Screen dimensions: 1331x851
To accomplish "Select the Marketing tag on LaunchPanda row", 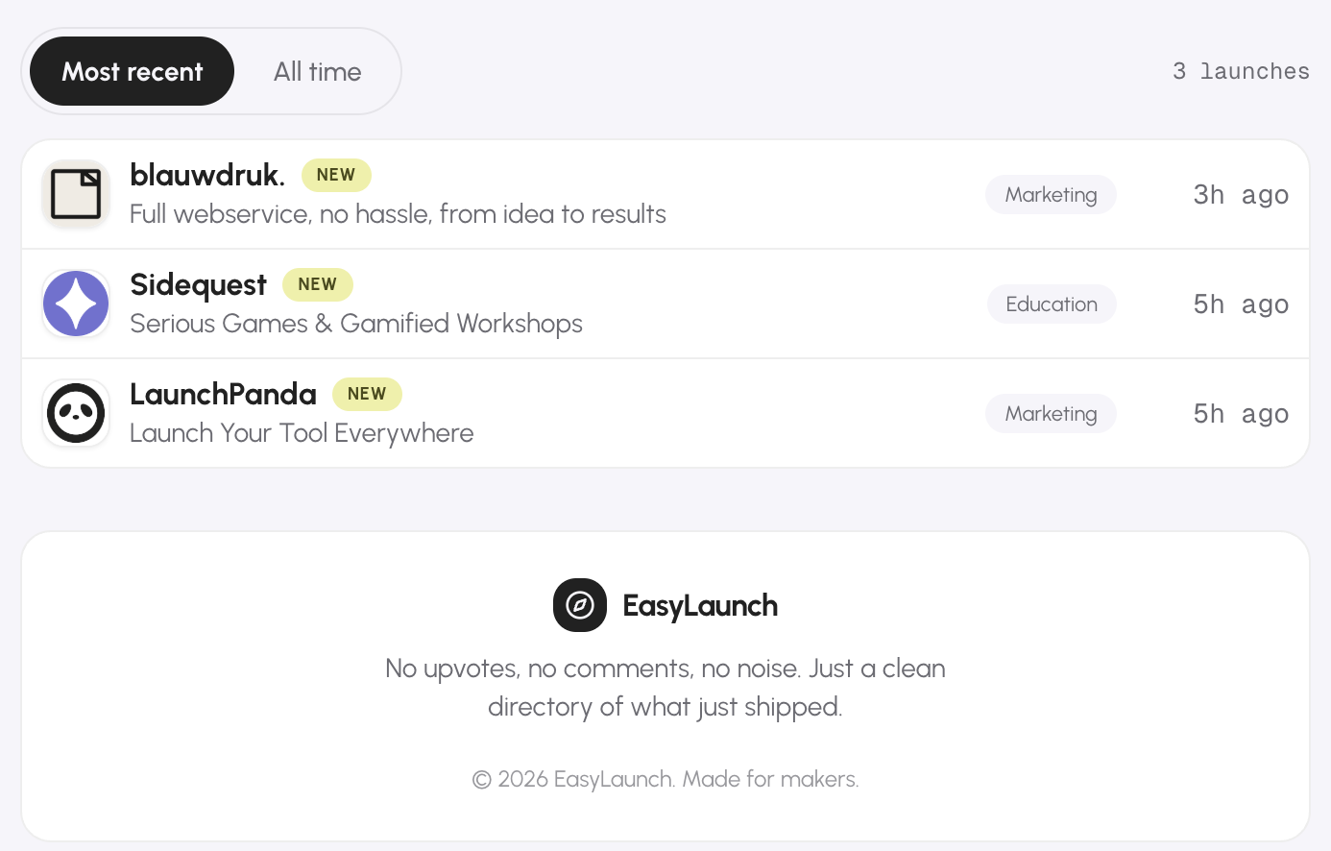I will [1051, 413].
